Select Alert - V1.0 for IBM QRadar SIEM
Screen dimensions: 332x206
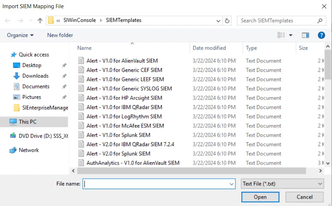click(124, 107)
